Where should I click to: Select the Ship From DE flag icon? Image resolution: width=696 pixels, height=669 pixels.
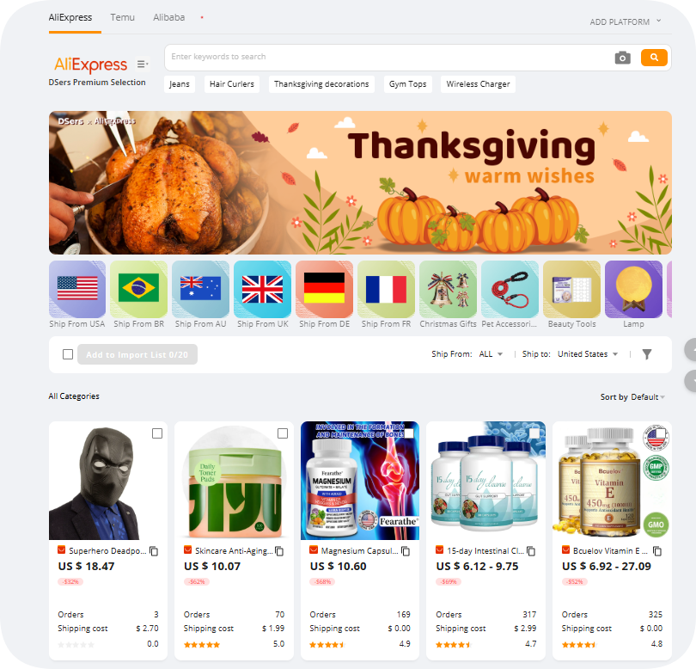pyautogui.click(x=324, y=289)
